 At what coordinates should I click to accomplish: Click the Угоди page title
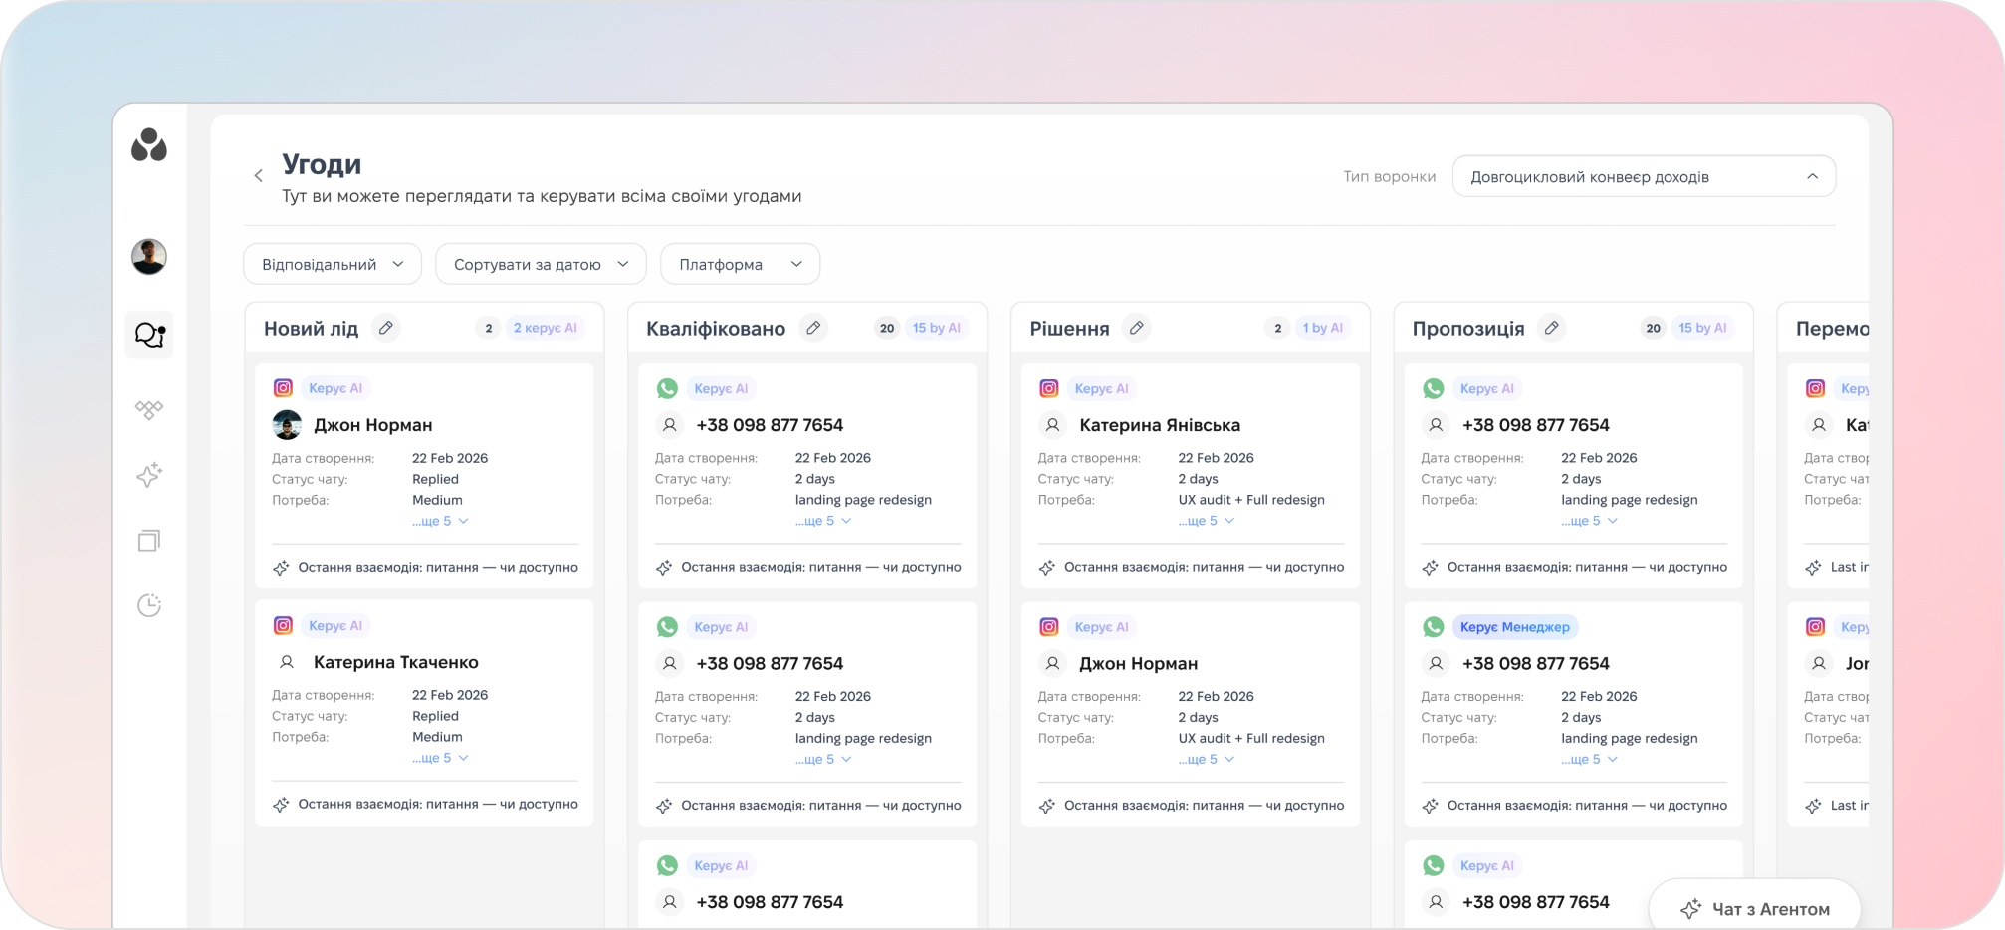(x=322, y=163)
